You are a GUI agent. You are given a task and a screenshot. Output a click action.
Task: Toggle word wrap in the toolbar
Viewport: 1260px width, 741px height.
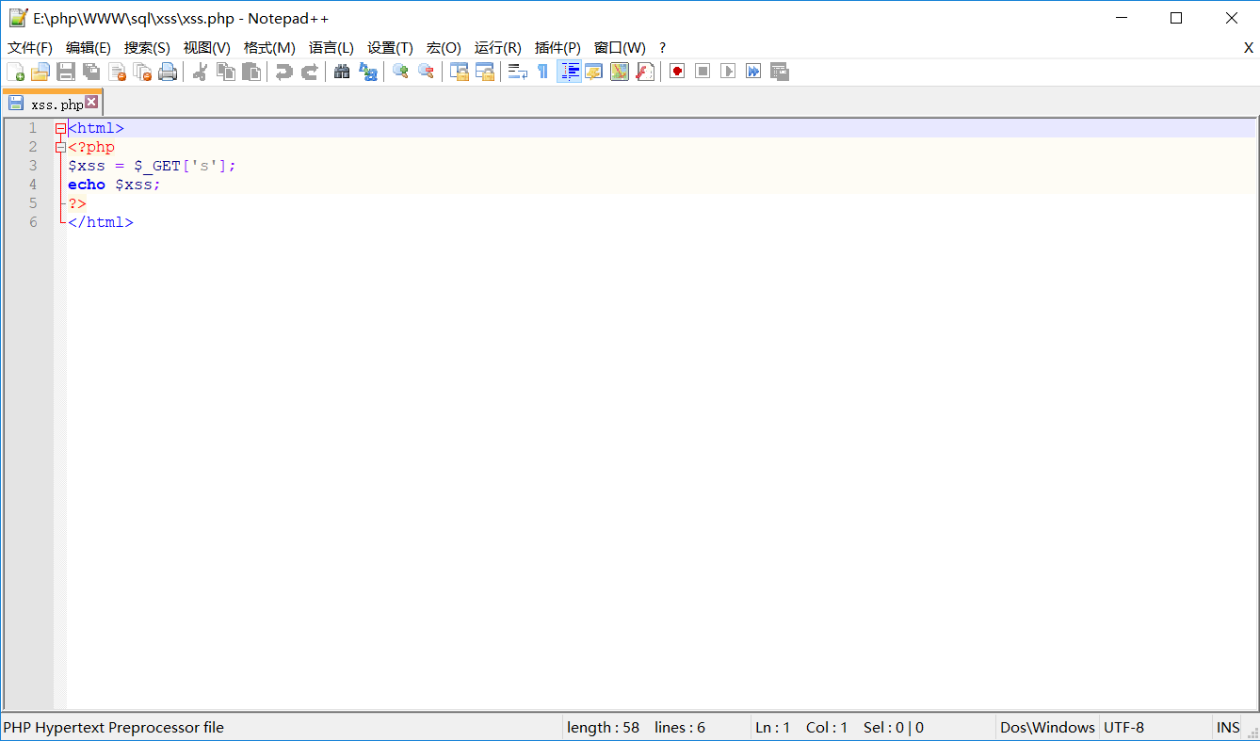pos(518,72)
